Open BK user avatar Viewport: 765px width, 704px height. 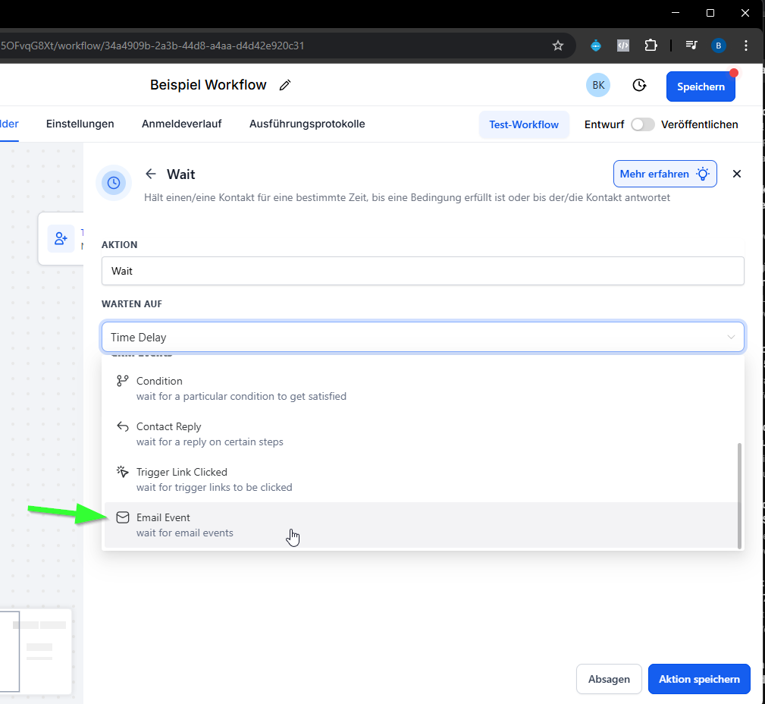click(x=598, y=86)
